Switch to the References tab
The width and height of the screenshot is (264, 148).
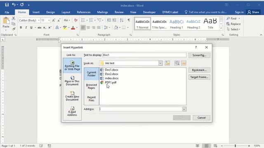click(83, 12)
